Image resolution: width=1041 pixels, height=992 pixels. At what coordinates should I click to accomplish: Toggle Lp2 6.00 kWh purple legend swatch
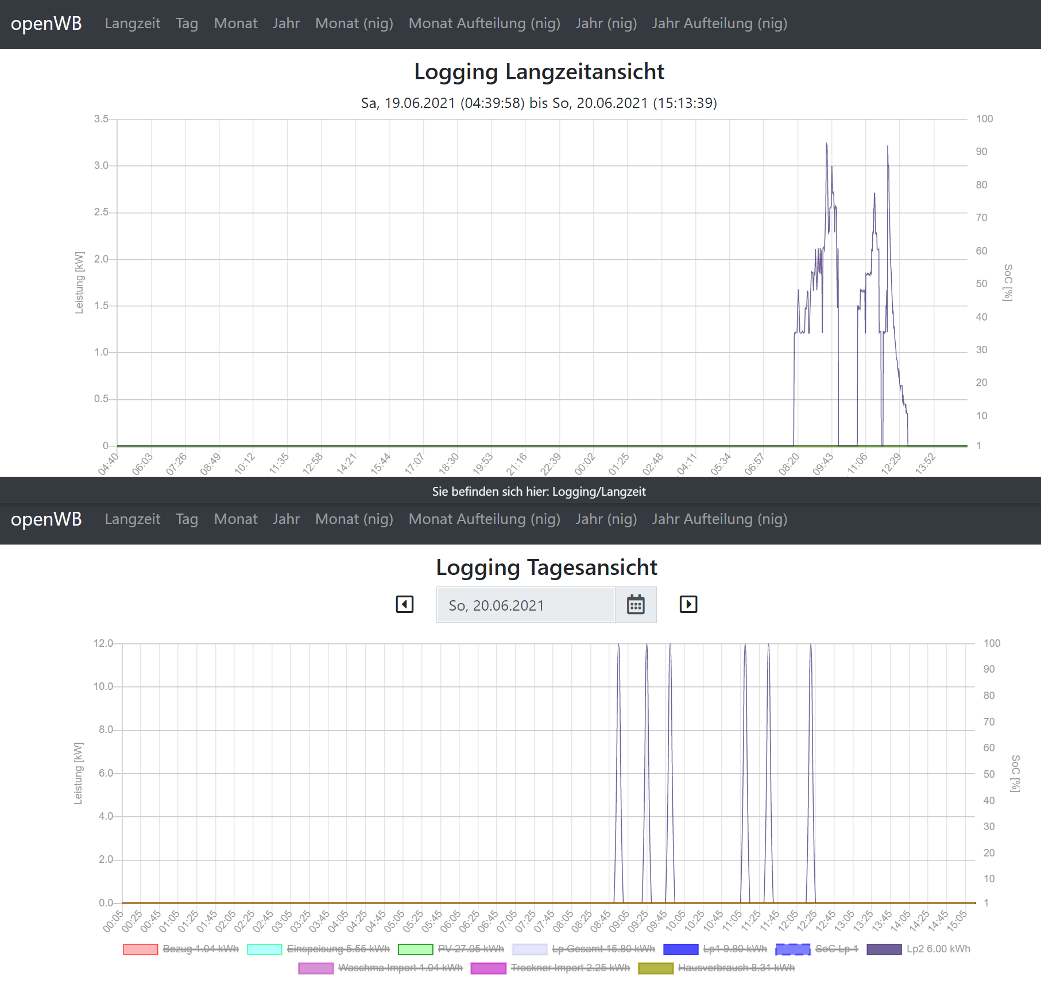click(884, 949)
